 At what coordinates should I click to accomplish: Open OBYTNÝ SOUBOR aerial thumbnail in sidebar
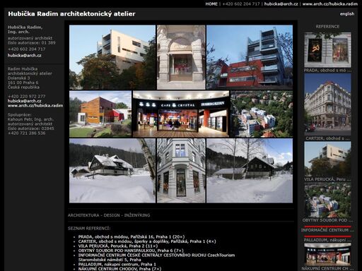coord(327,200)
